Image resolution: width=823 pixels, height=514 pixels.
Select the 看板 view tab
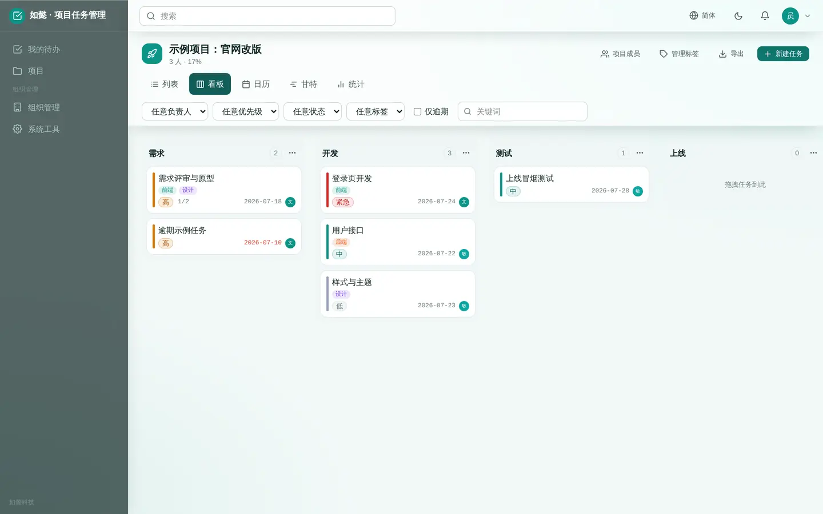[x=210, y=84]
